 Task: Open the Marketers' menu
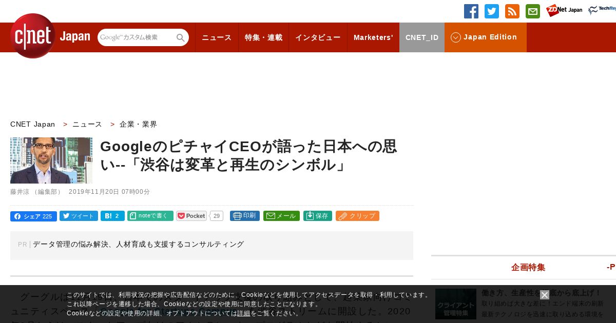pyautogui.click(x=373, y=37)
